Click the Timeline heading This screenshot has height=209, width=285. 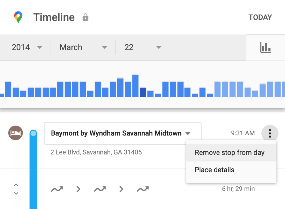coord(54,17)
